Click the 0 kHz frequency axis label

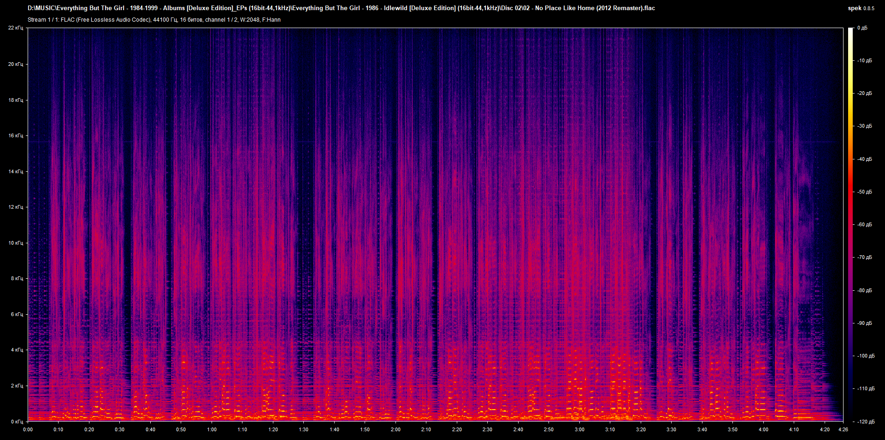click(17, 422)
